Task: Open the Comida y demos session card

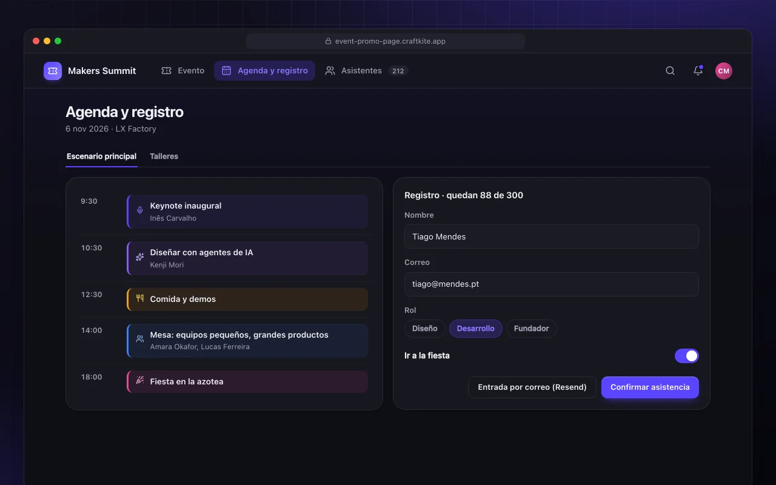Action: (247, 299)
